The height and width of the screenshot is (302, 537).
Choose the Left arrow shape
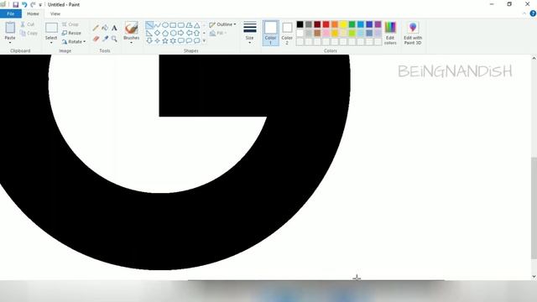(189, 34)
